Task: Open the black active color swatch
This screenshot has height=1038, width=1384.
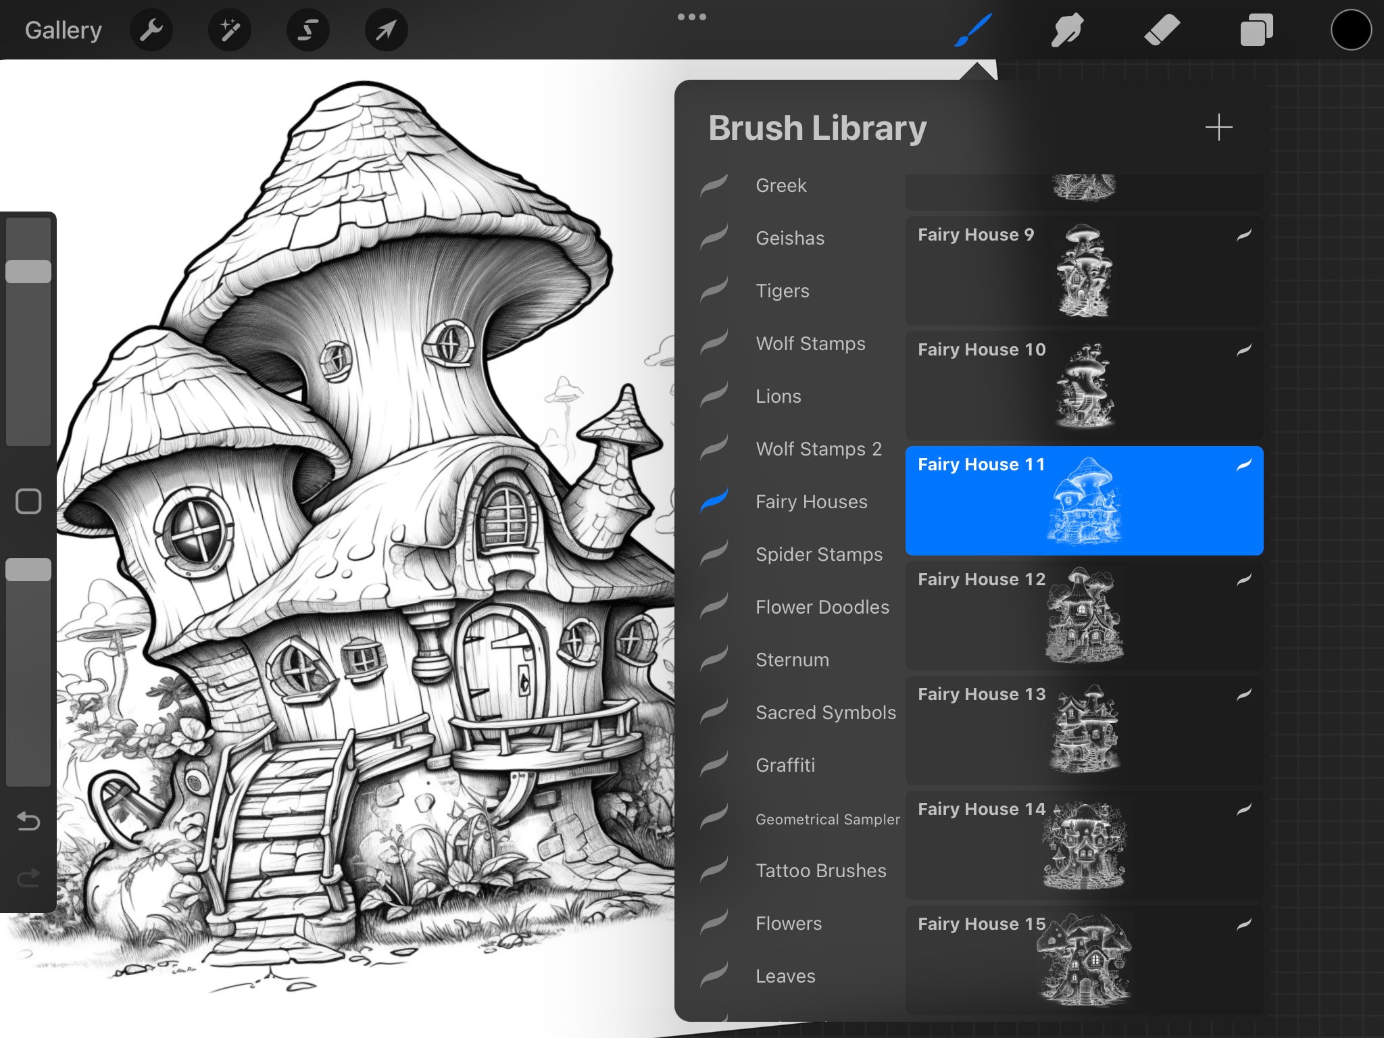Action: point(1351,30)
